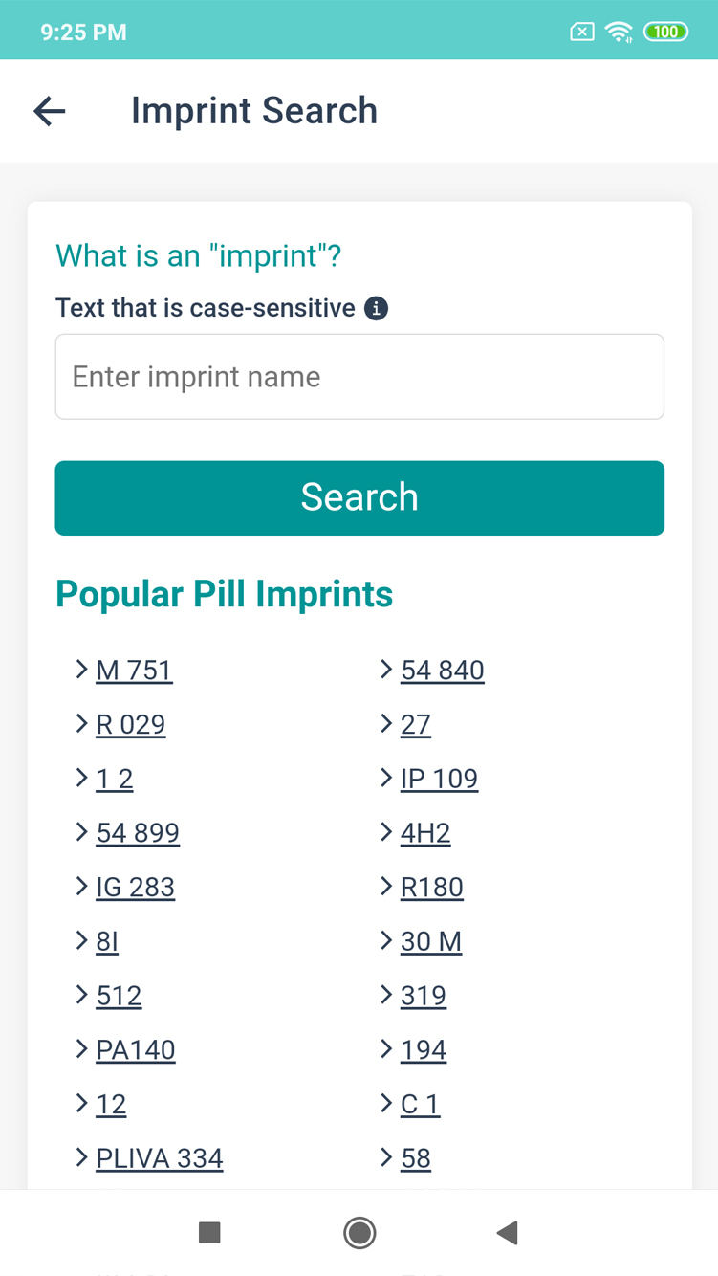This screenshot has height=1276, width=718.
Task: Open the IG 283 imprint link
Action: pos(136,888)
